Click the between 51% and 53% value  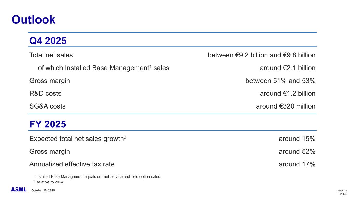(x=280, y=81)
